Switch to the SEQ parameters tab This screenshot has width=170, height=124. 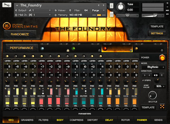point(11,120)
